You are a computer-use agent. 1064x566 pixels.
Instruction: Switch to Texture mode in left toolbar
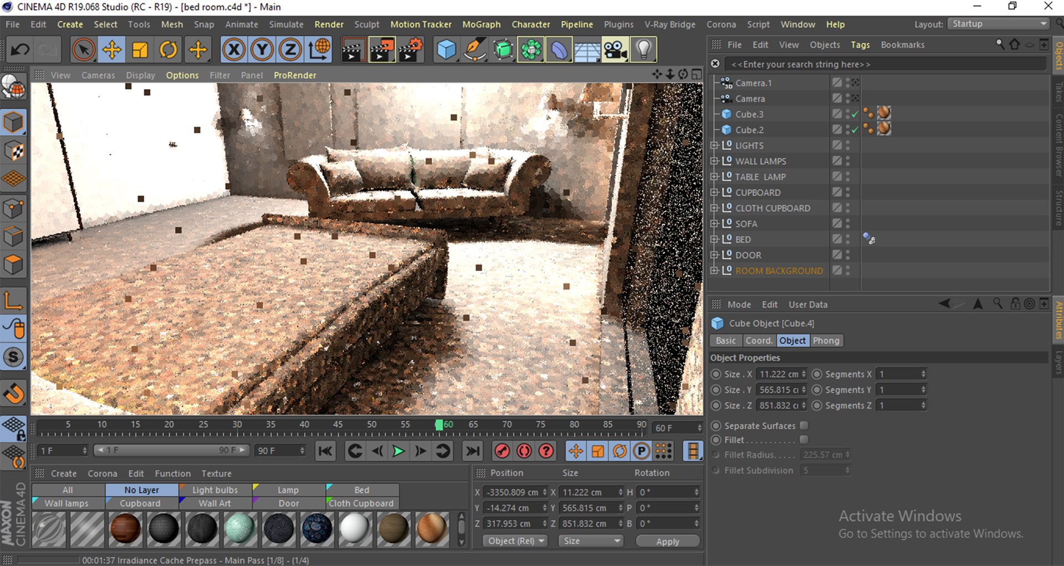(x=13, y=151)
